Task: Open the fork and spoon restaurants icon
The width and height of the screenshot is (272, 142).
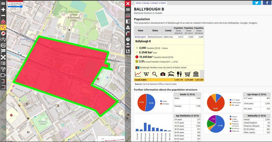Action: point(179,74)
